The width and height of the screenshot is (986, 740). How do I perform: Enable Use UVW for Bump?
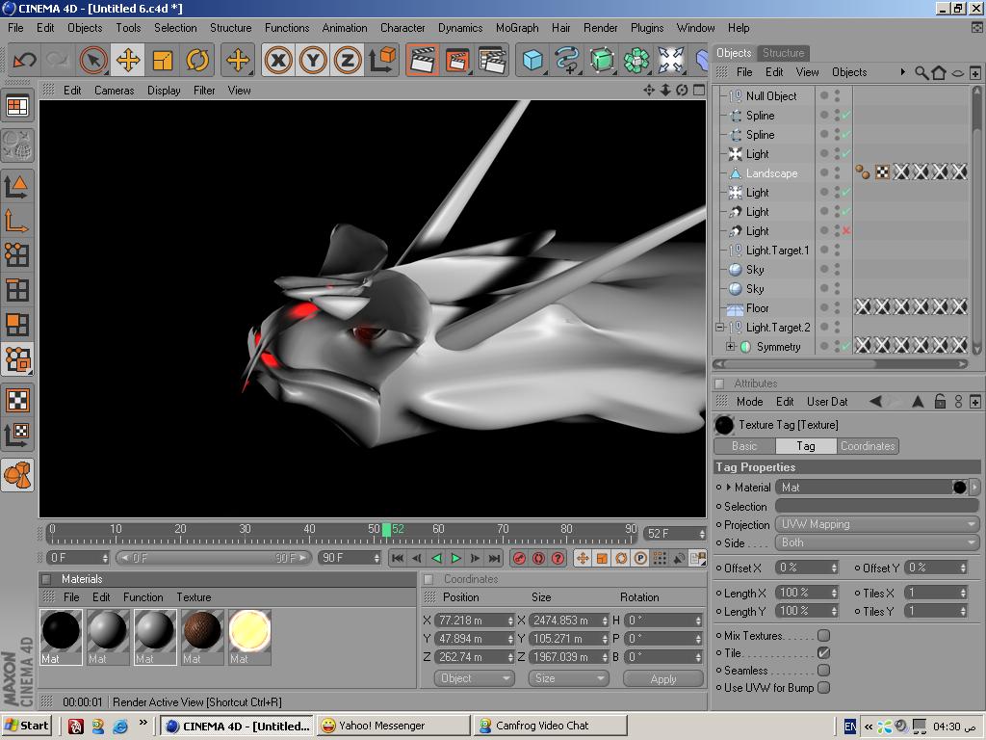(x=823, y=688)
